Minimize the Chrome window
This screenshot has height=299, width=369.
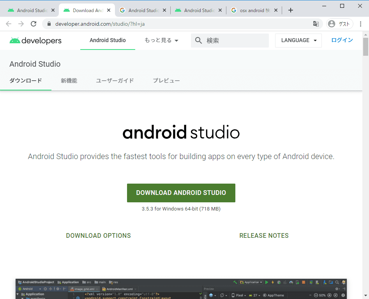(324, 6)
